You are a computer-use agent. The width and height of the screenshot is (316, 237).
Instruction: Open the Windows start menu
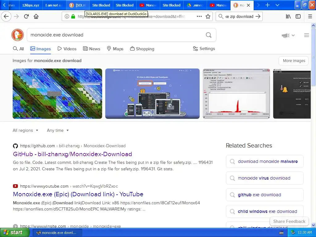(15, 232)
